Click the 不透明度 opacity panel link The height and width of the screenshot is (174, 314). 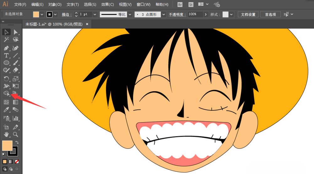(177, 14)
